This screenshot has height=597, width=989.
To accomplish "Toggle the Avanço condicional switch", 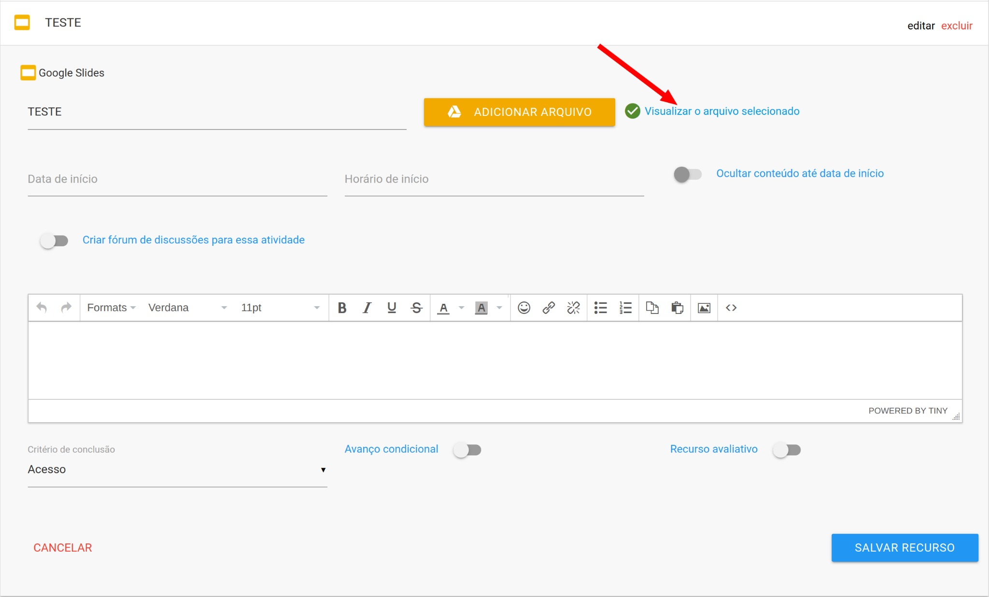I will tap(467, 450).
